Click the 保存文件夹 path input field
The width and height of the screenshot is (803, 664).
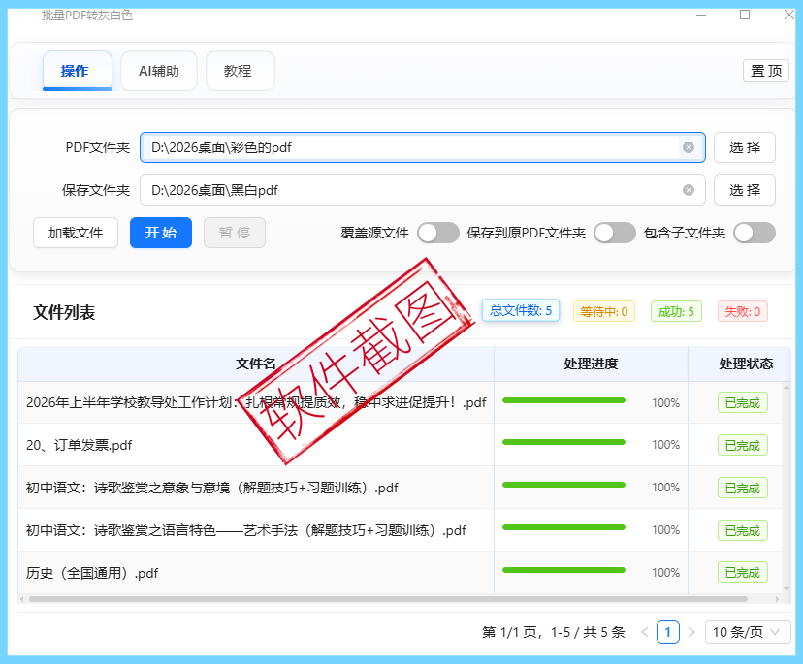click(407, 190)
